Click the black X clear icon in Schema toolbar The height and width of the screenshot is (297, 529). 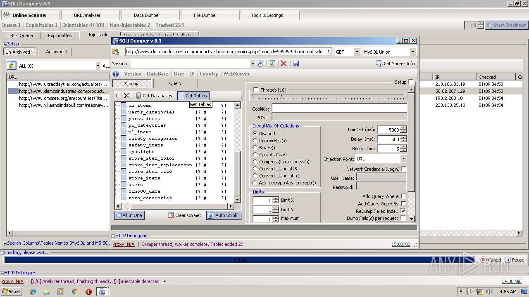[126, 96]
